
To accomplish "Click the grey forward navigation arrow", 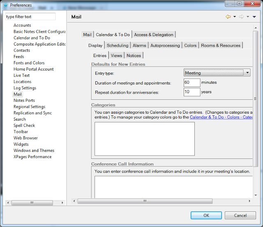I will 241,17.
